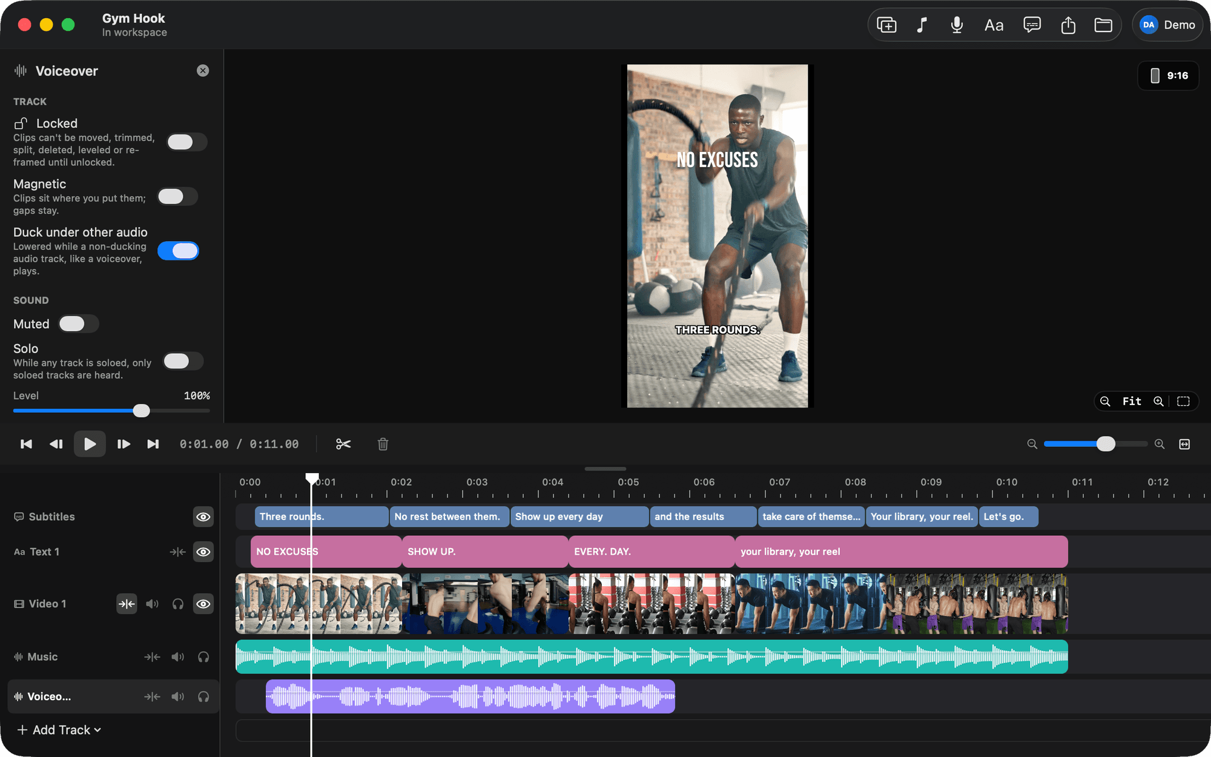Screen dimensions: 1211x757
Task: Toggle the Muted switch
Action: (x=79, y=324)
